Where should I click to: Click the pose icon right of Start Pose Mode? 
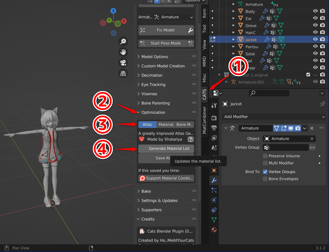tap(191, 43)
